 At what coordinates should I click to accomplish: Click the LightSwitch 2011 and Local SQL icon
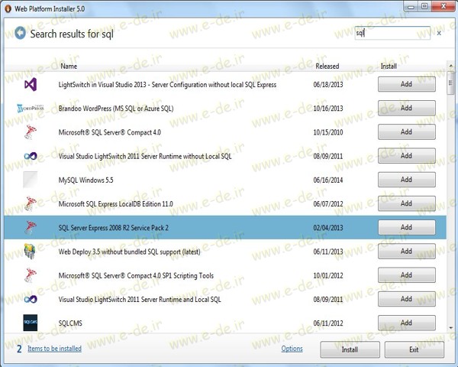coord(31,299)
